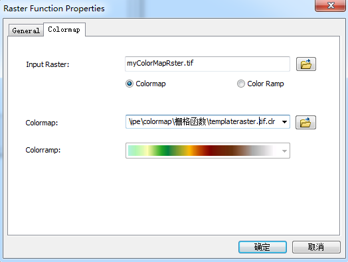Image resolution: width=348 pixels, height=262 pixels.
Task: Select the Colormap tab
Action: pos(64,29)
